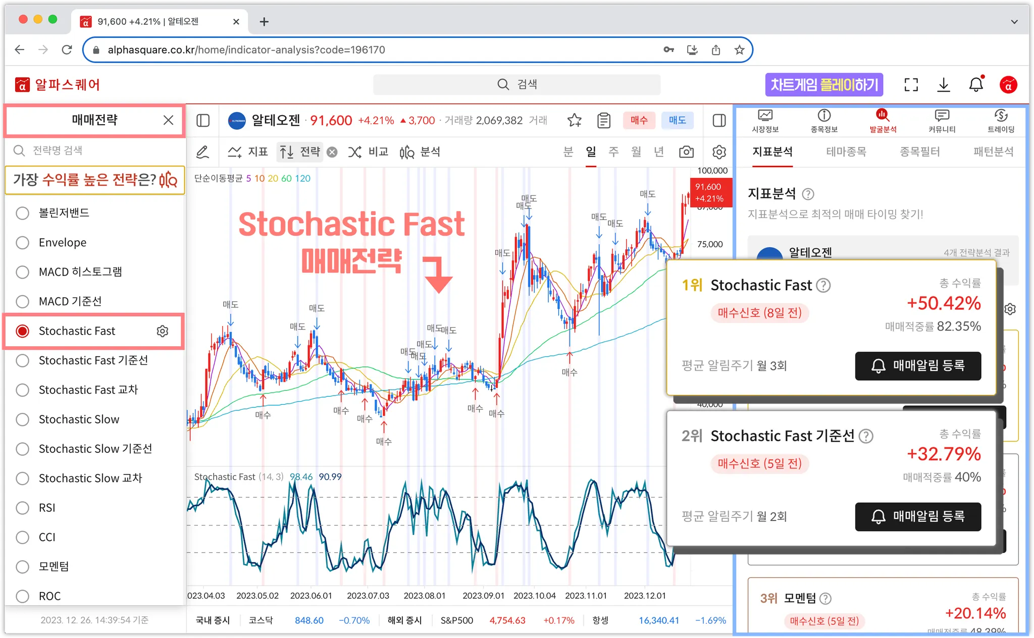Choose the Stochastic Slow radio option

coord(22,419)
